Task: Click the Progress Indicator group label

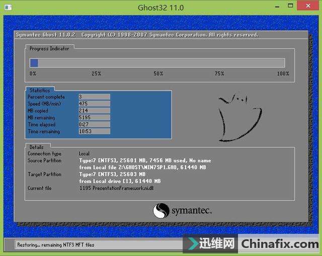Action: coord(49,49)
